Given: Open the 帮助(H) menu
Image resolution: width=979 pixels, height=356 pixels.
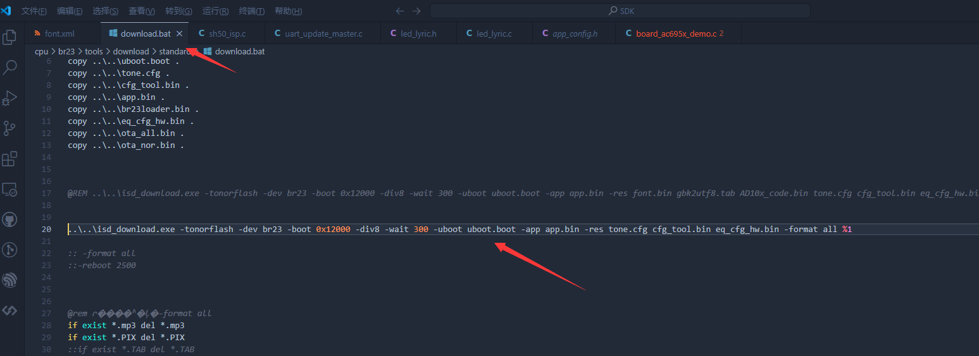Looking at the screenshot, I should pos(289,11).
